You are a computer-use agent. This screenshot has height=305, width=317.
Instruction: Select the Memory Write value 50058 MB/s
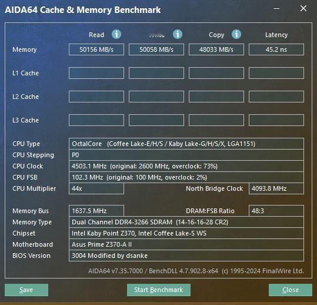pos(156,49)
